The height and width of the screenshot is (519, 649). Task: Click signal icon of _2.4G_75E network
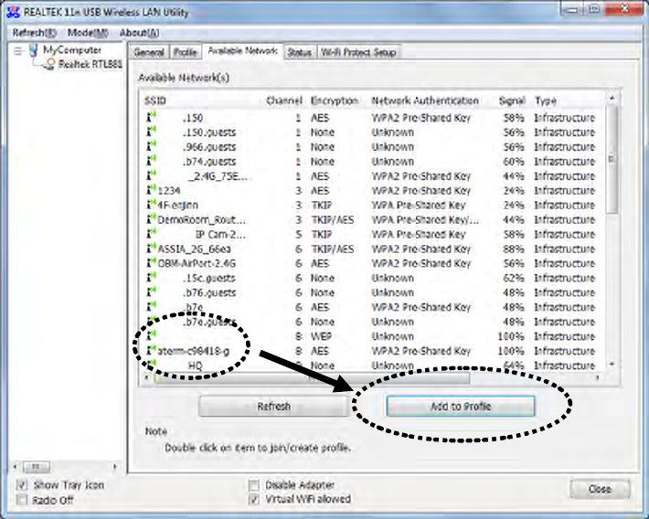pyautogui.click(x=152, y=175)
